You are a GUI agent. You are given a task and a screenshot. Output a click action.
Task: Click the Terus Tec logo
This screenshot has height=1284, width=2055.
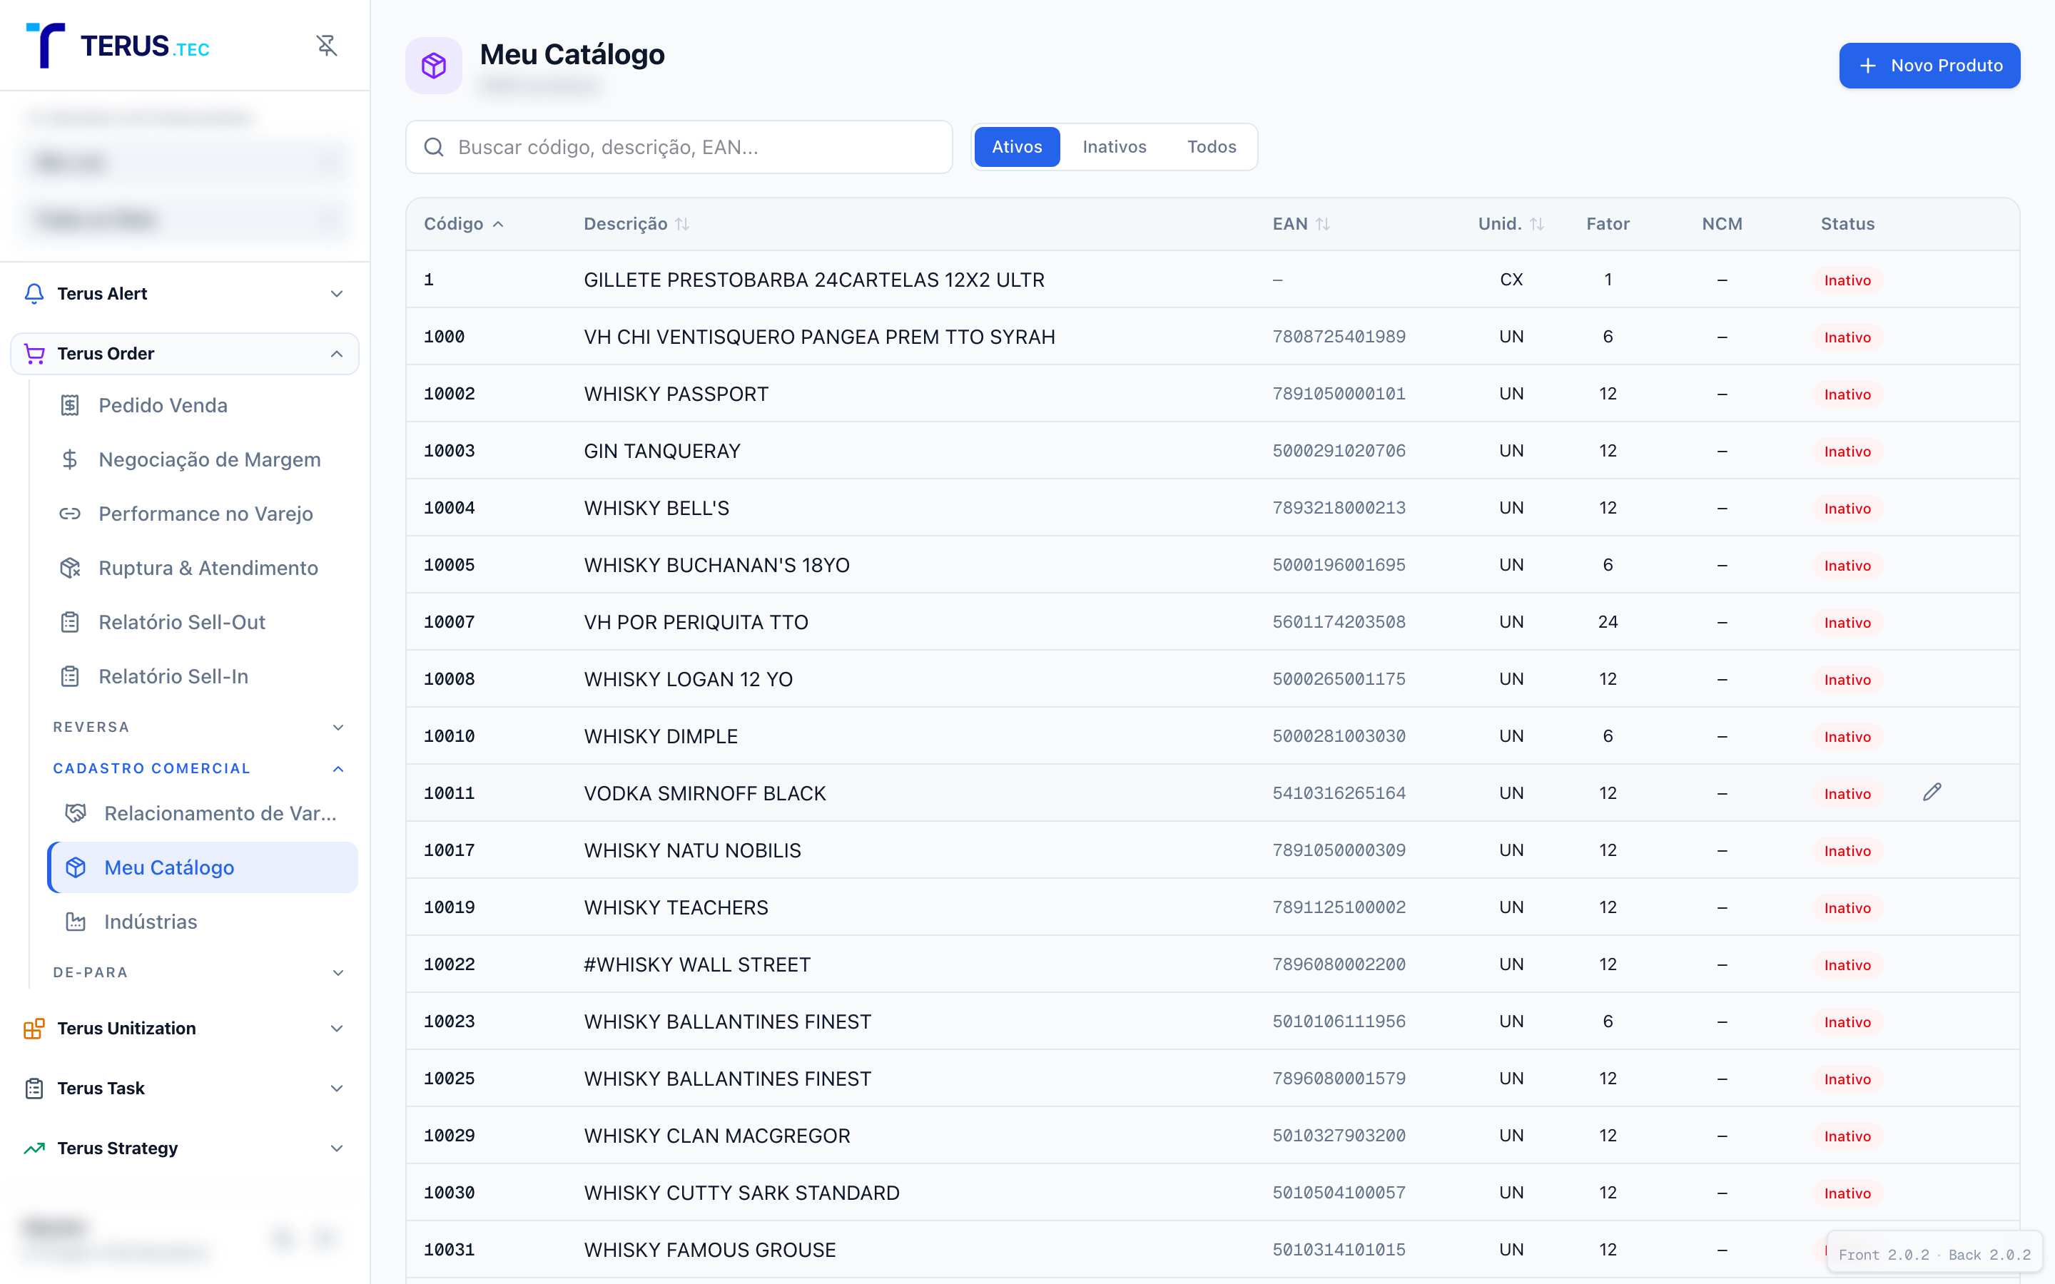coord(118,45)
